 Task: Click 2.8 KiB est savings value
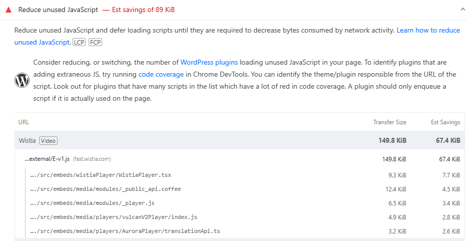(451, 217)
